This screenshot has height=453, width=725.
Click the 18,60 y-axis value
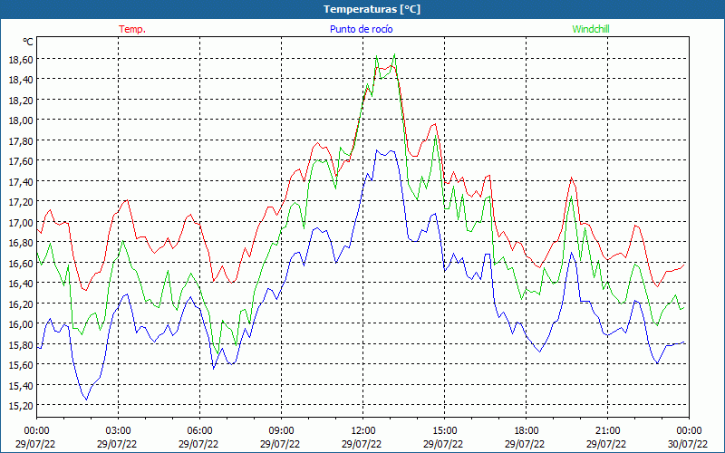(21, 59)
